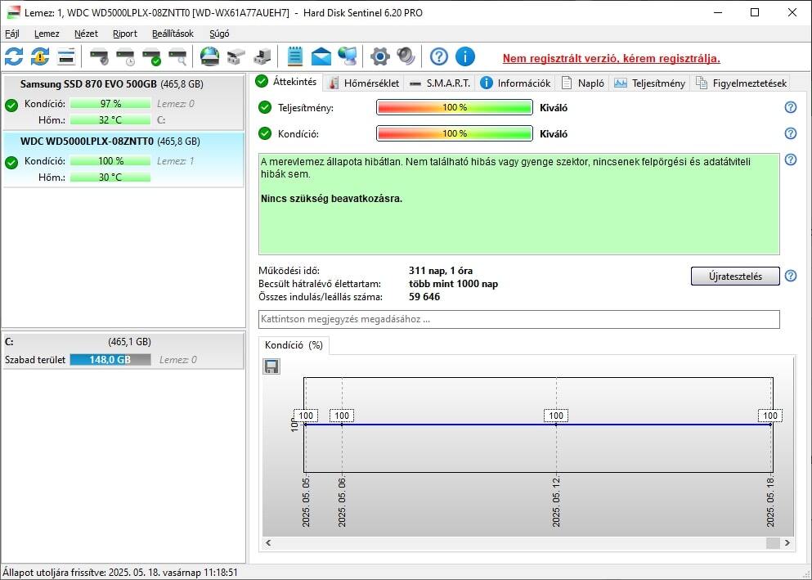Click the value több mint 1000 nap

453,284
